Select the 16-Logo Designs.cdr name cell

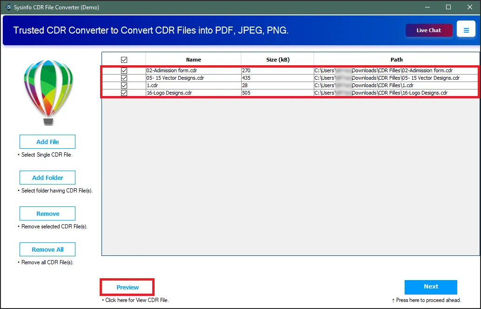tap(193, 93)
